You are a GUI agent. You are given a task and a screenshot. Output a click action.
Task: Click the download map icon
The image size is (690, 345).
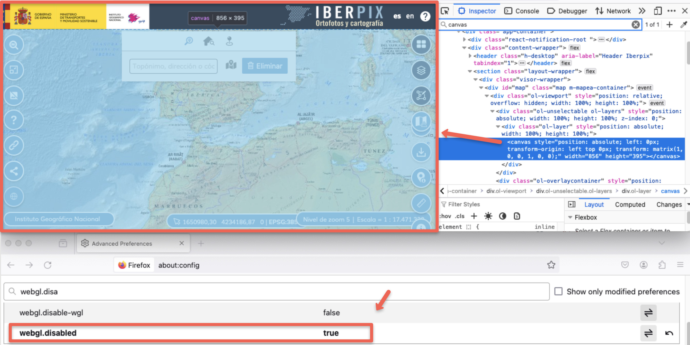click(x=421, y=152)
